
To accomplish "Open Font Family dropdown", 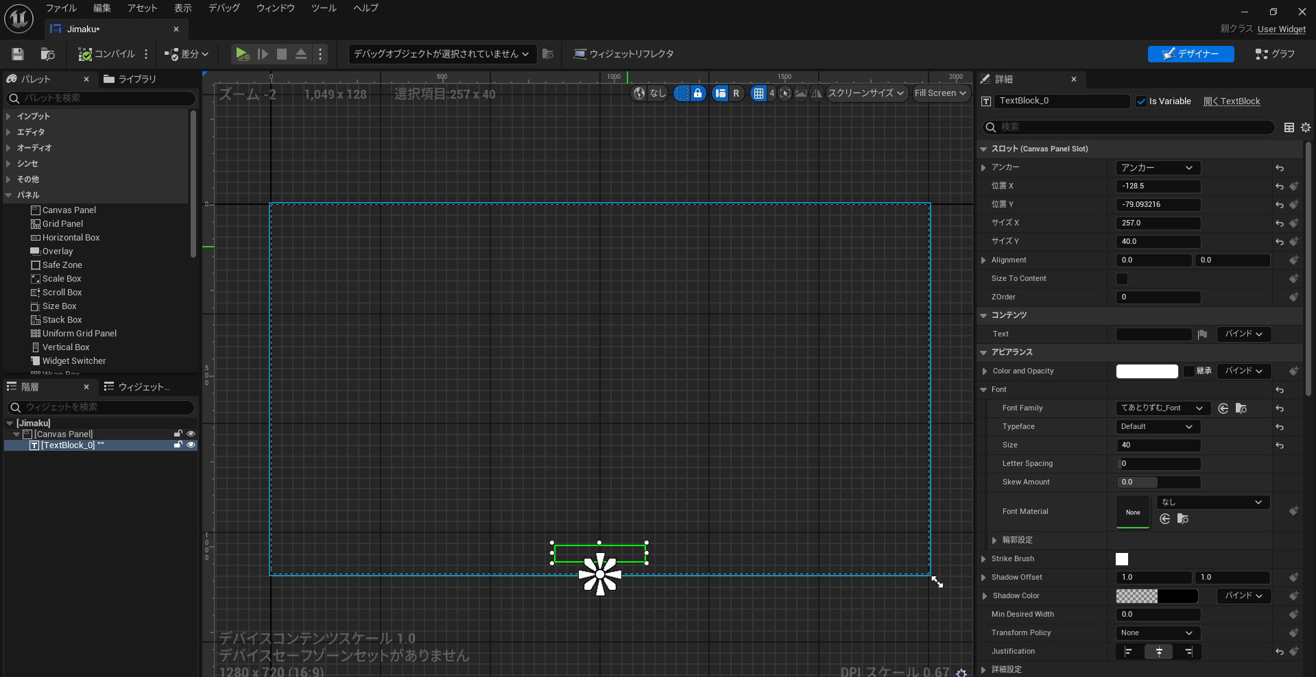I will tap(1162, 408).
